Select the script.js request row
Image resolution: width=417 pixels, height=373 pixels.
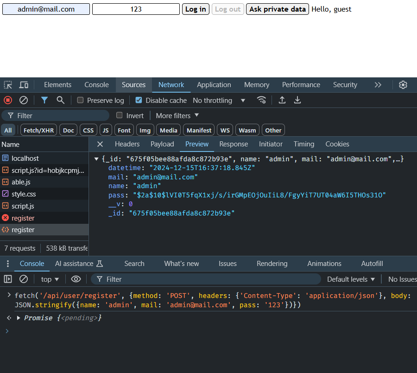click(44, 206)
